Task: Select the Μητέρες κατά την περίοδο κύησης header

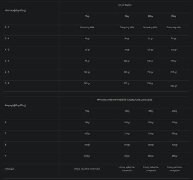Action: tap(125, 100)
